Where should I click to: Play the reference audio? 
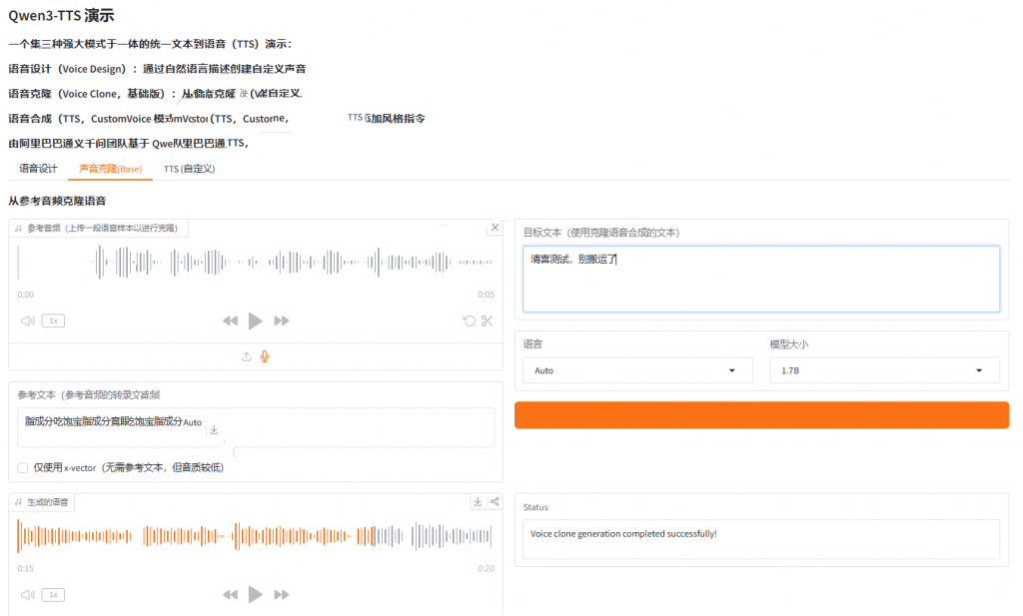click(255, 320)
